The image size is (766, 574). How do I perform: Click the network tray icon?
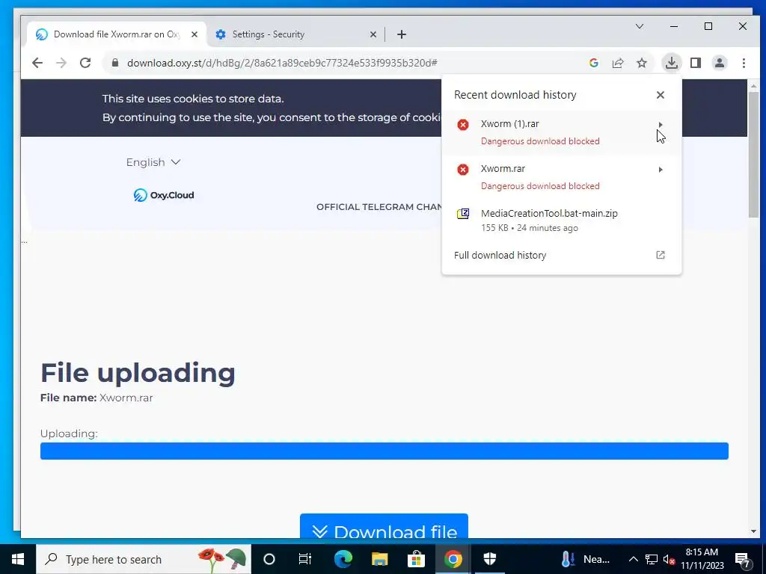652,559
